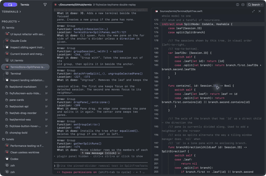Collapse the PROJECTS section
Viewport: 266px width, 176px height.
(11, 22)
